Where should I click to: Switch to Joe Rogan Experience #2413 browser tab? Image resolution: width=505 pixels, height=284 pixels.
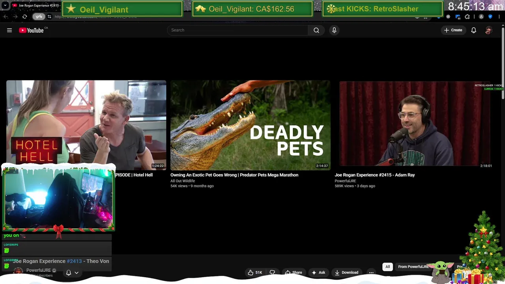tap(36, 6)
